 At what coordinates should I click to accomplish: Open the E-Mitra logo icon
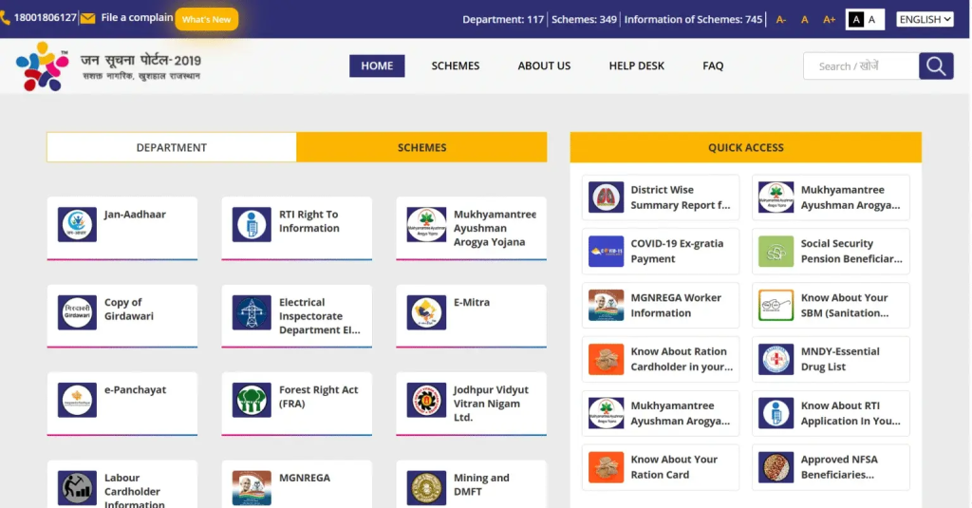tap(426, 312)
